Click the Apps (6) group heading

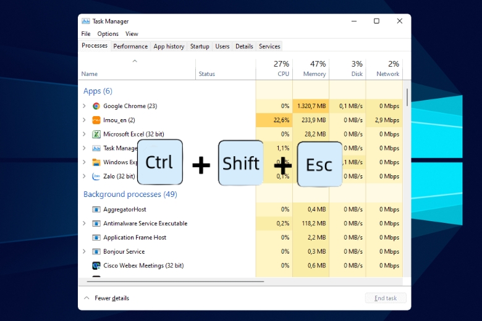pyautogui.click(x=98, y=91)
